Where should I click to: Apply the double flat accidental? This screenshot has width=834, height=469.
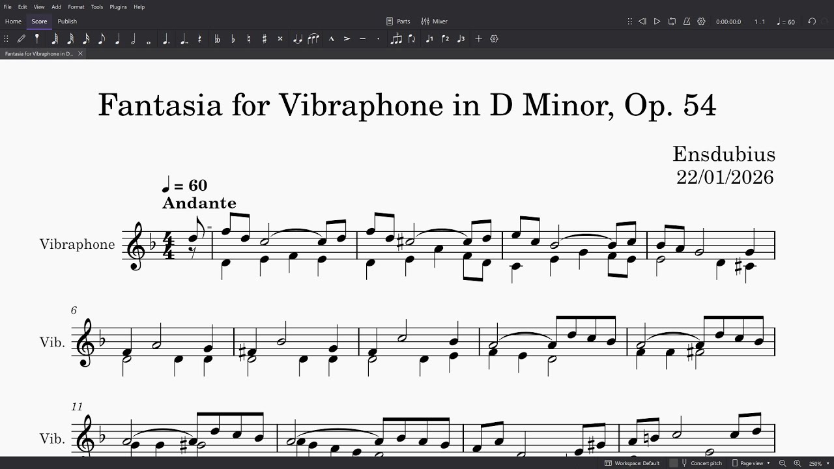point(217,39)
